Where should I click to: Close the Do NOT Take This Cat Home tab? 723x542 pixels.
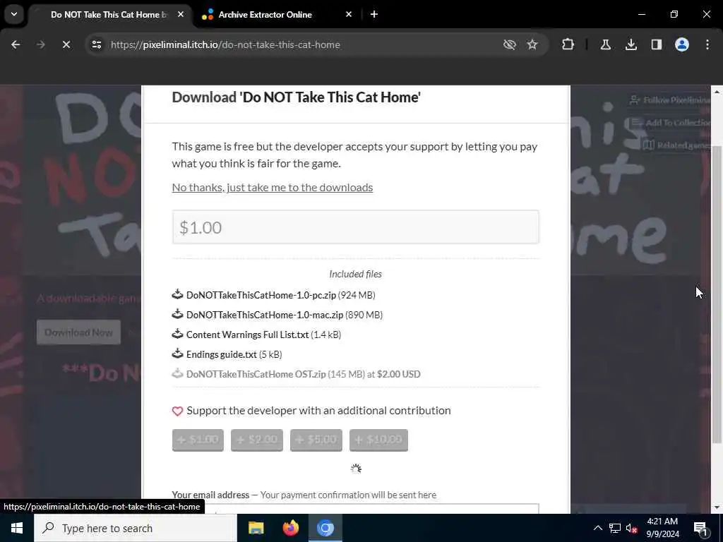click(x=181, y=14)
